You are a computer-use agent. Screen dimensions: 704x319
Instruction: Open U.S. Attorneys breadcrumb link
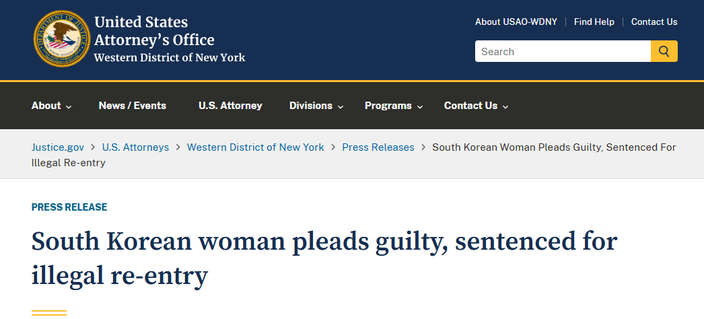tap(135, 147)
